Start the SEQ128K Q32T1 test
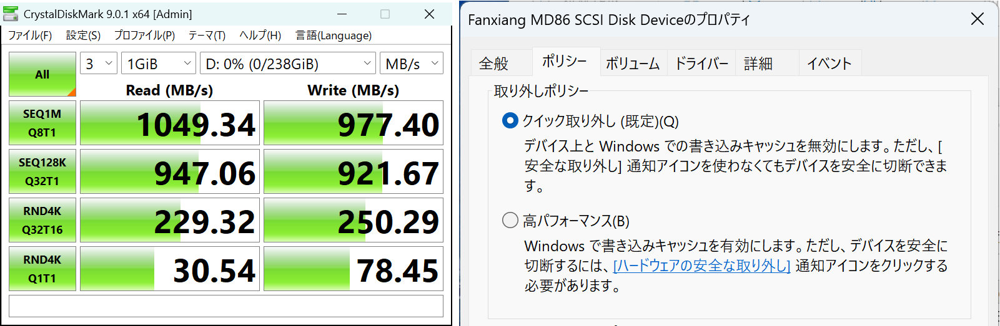This screenshot has width=1000, height=326. point(42,171)
